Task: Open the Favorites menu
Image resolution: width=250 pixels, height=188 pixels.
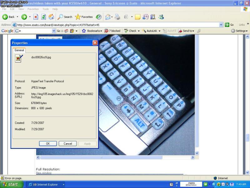Action: [x=33, y=9]
